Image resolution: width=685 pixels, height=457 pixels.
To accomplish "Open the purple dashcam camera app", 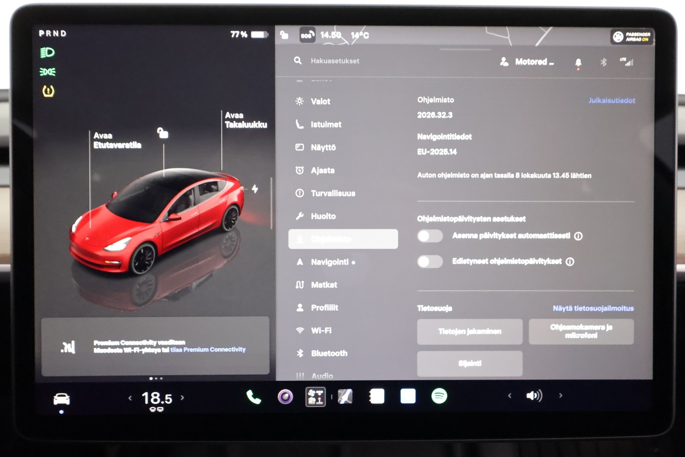I will coord(285,397).
